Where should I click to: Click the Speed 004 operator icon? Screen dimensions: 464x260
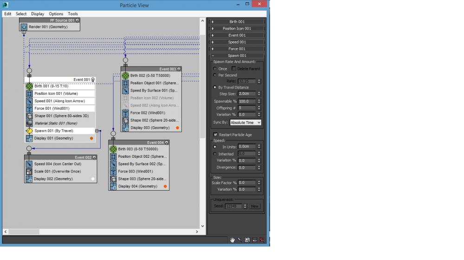(29, 164)
